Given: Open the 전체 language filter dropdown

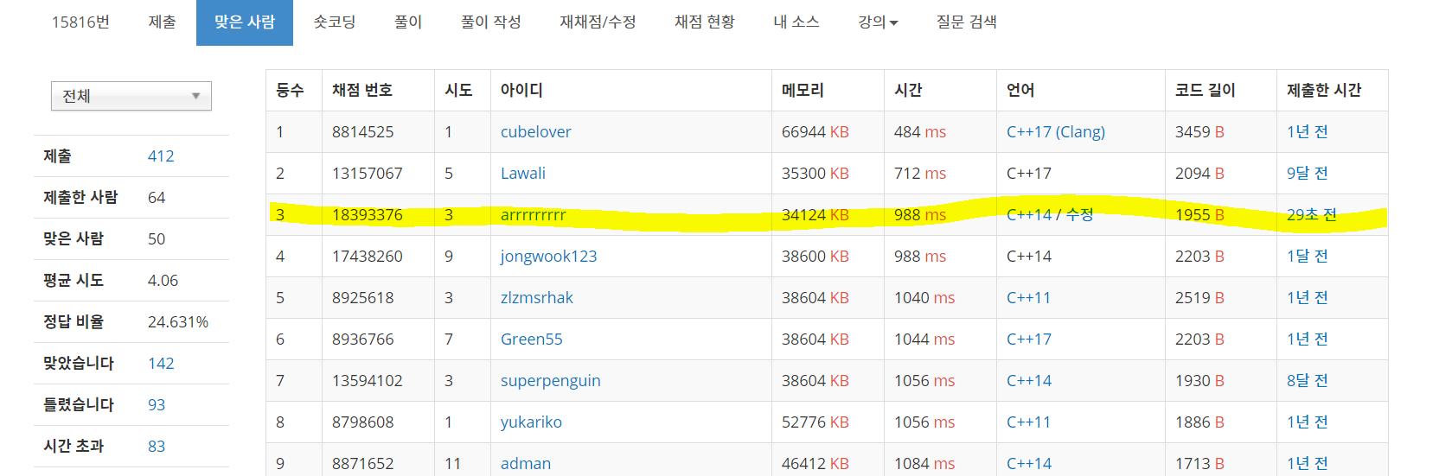Looking at the screenshot, I should click(x=131, y=96).
